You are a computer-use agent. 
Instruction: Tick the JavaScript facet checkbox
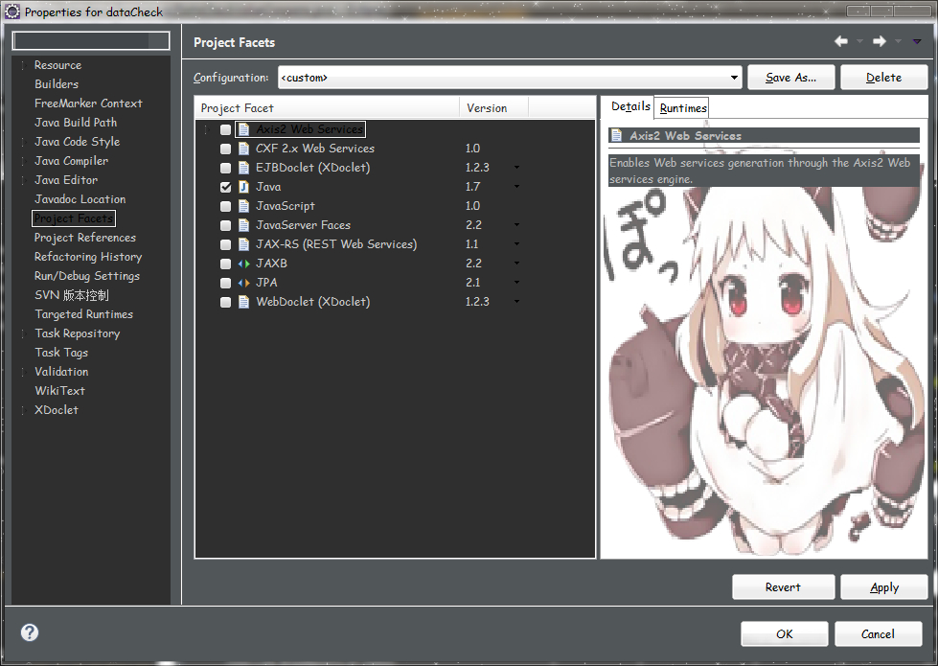point(225,206)
